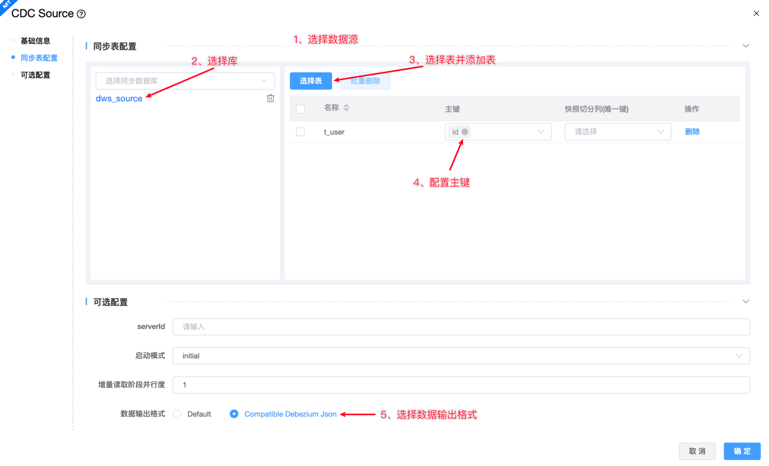Select the Default output format radio

(178, 414)
